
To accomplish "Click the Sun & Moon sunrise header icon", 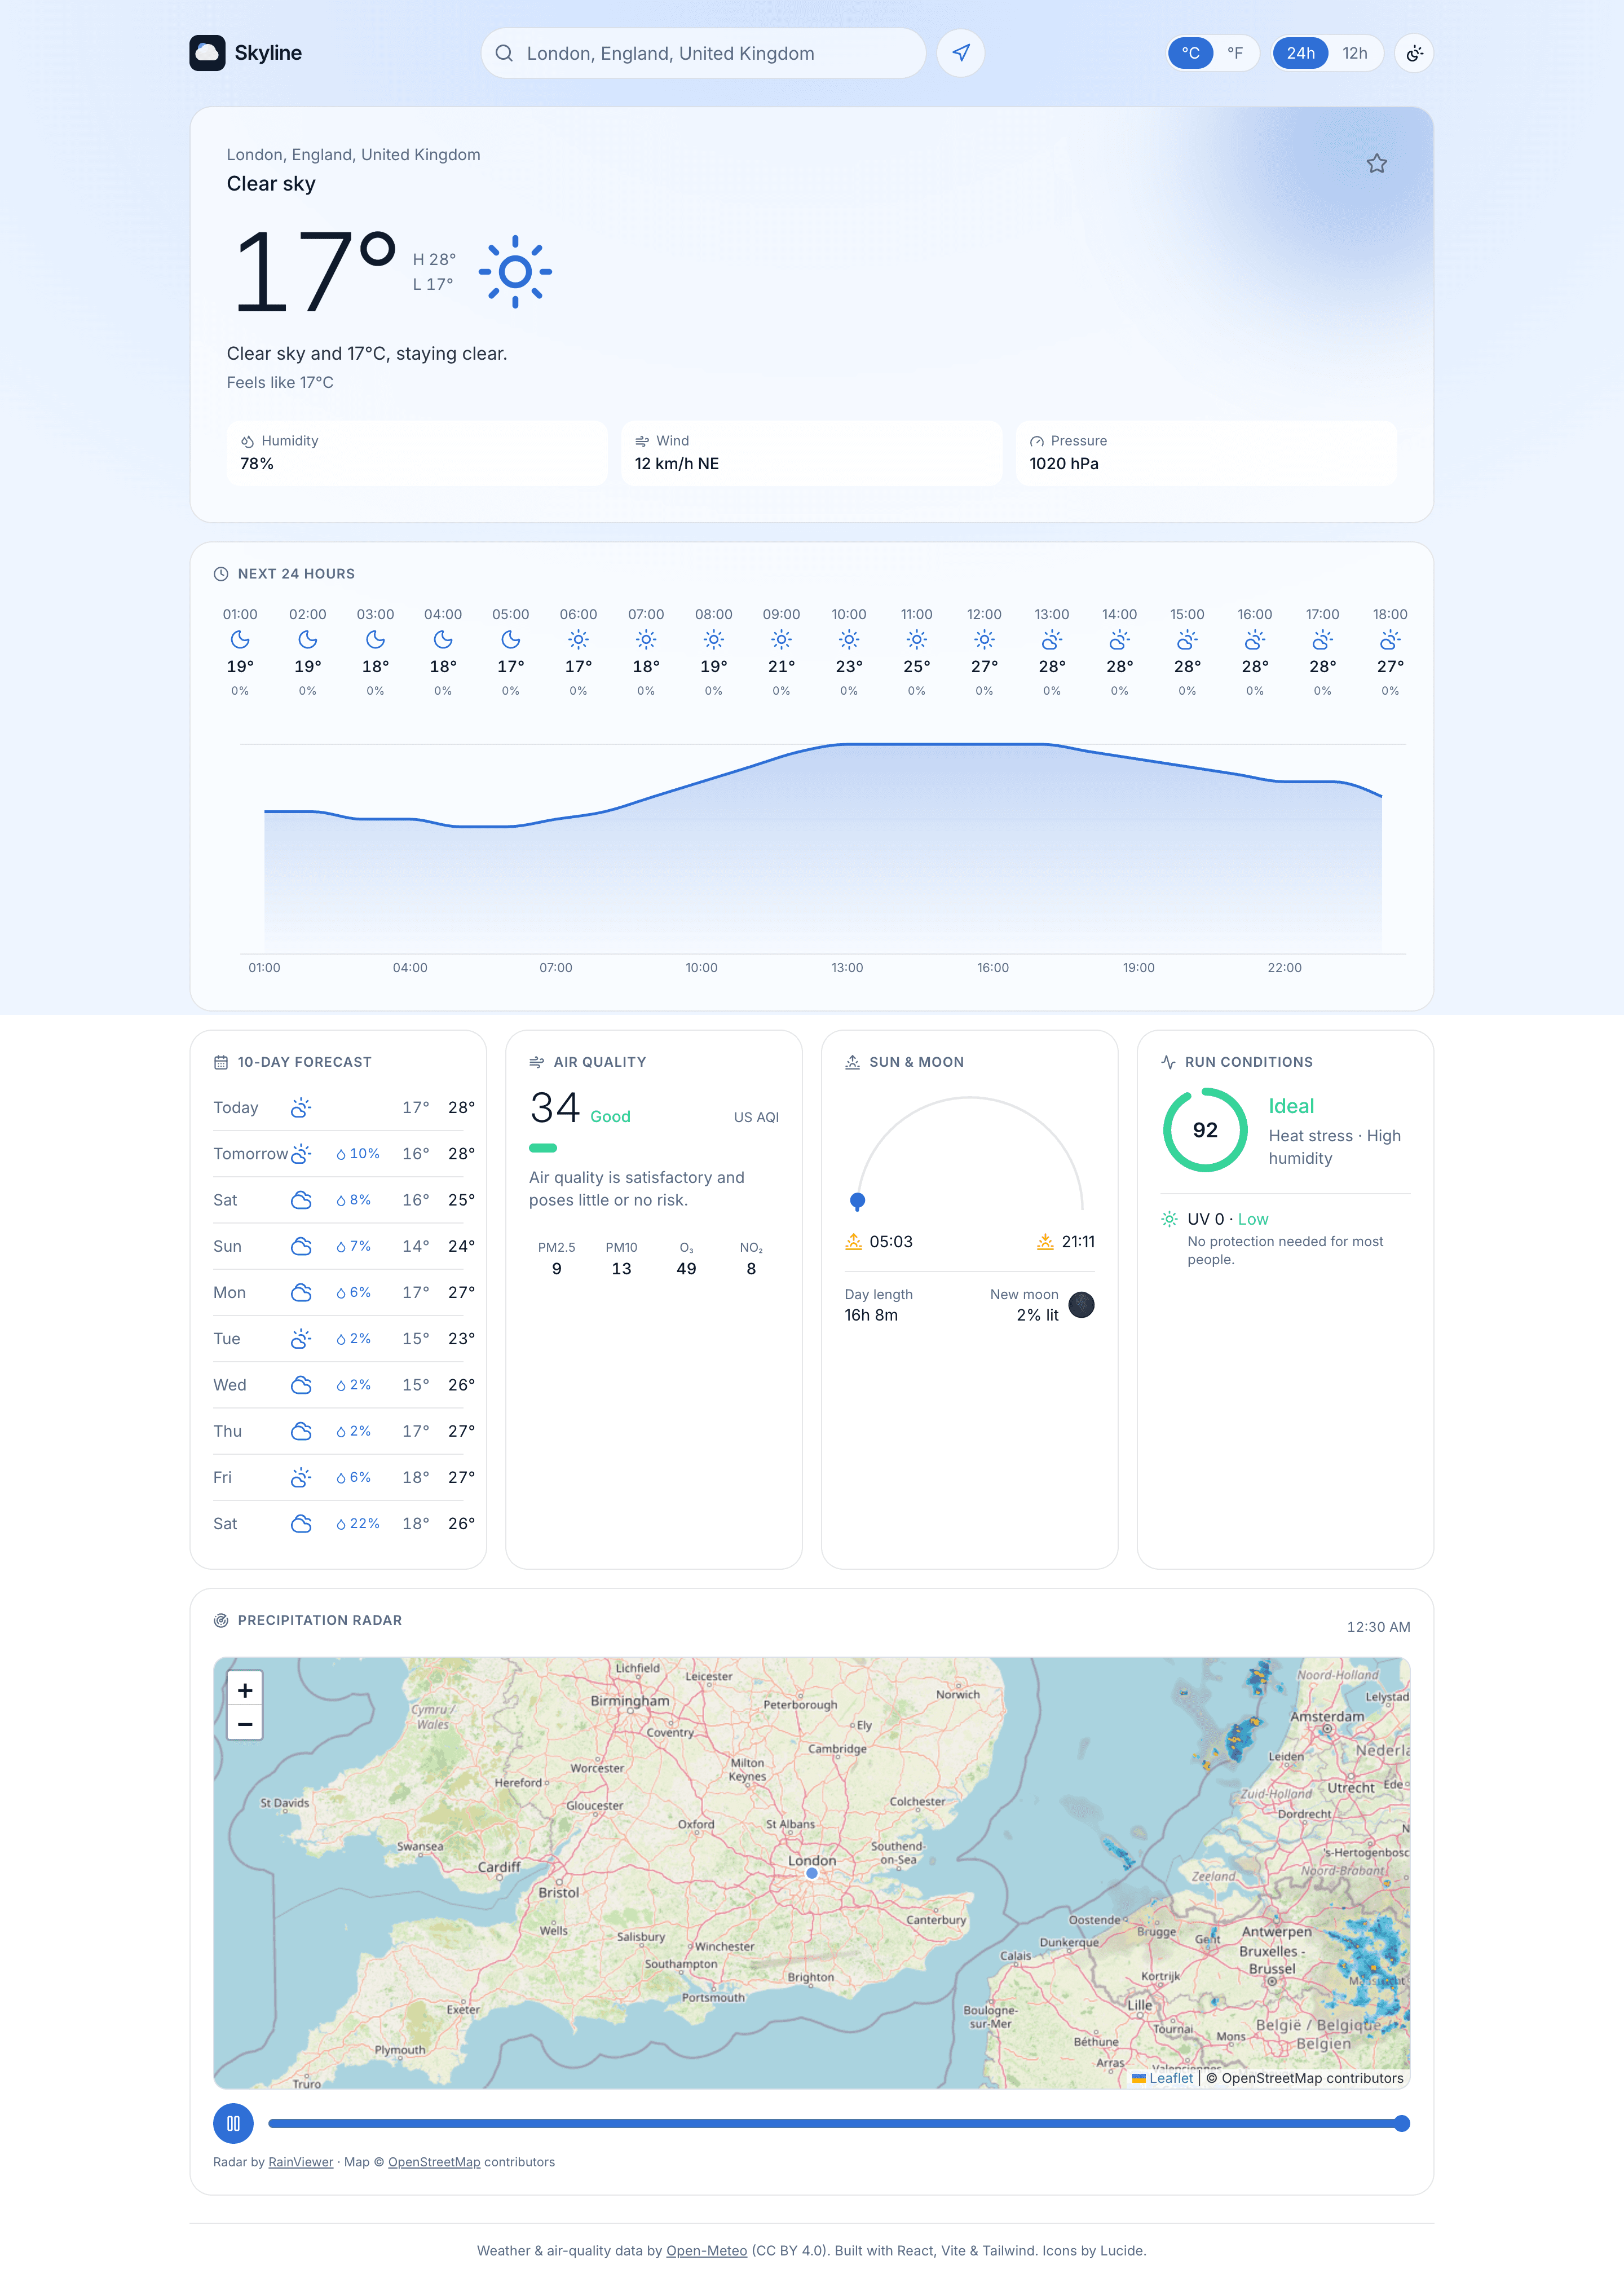I will [853, 1062].
